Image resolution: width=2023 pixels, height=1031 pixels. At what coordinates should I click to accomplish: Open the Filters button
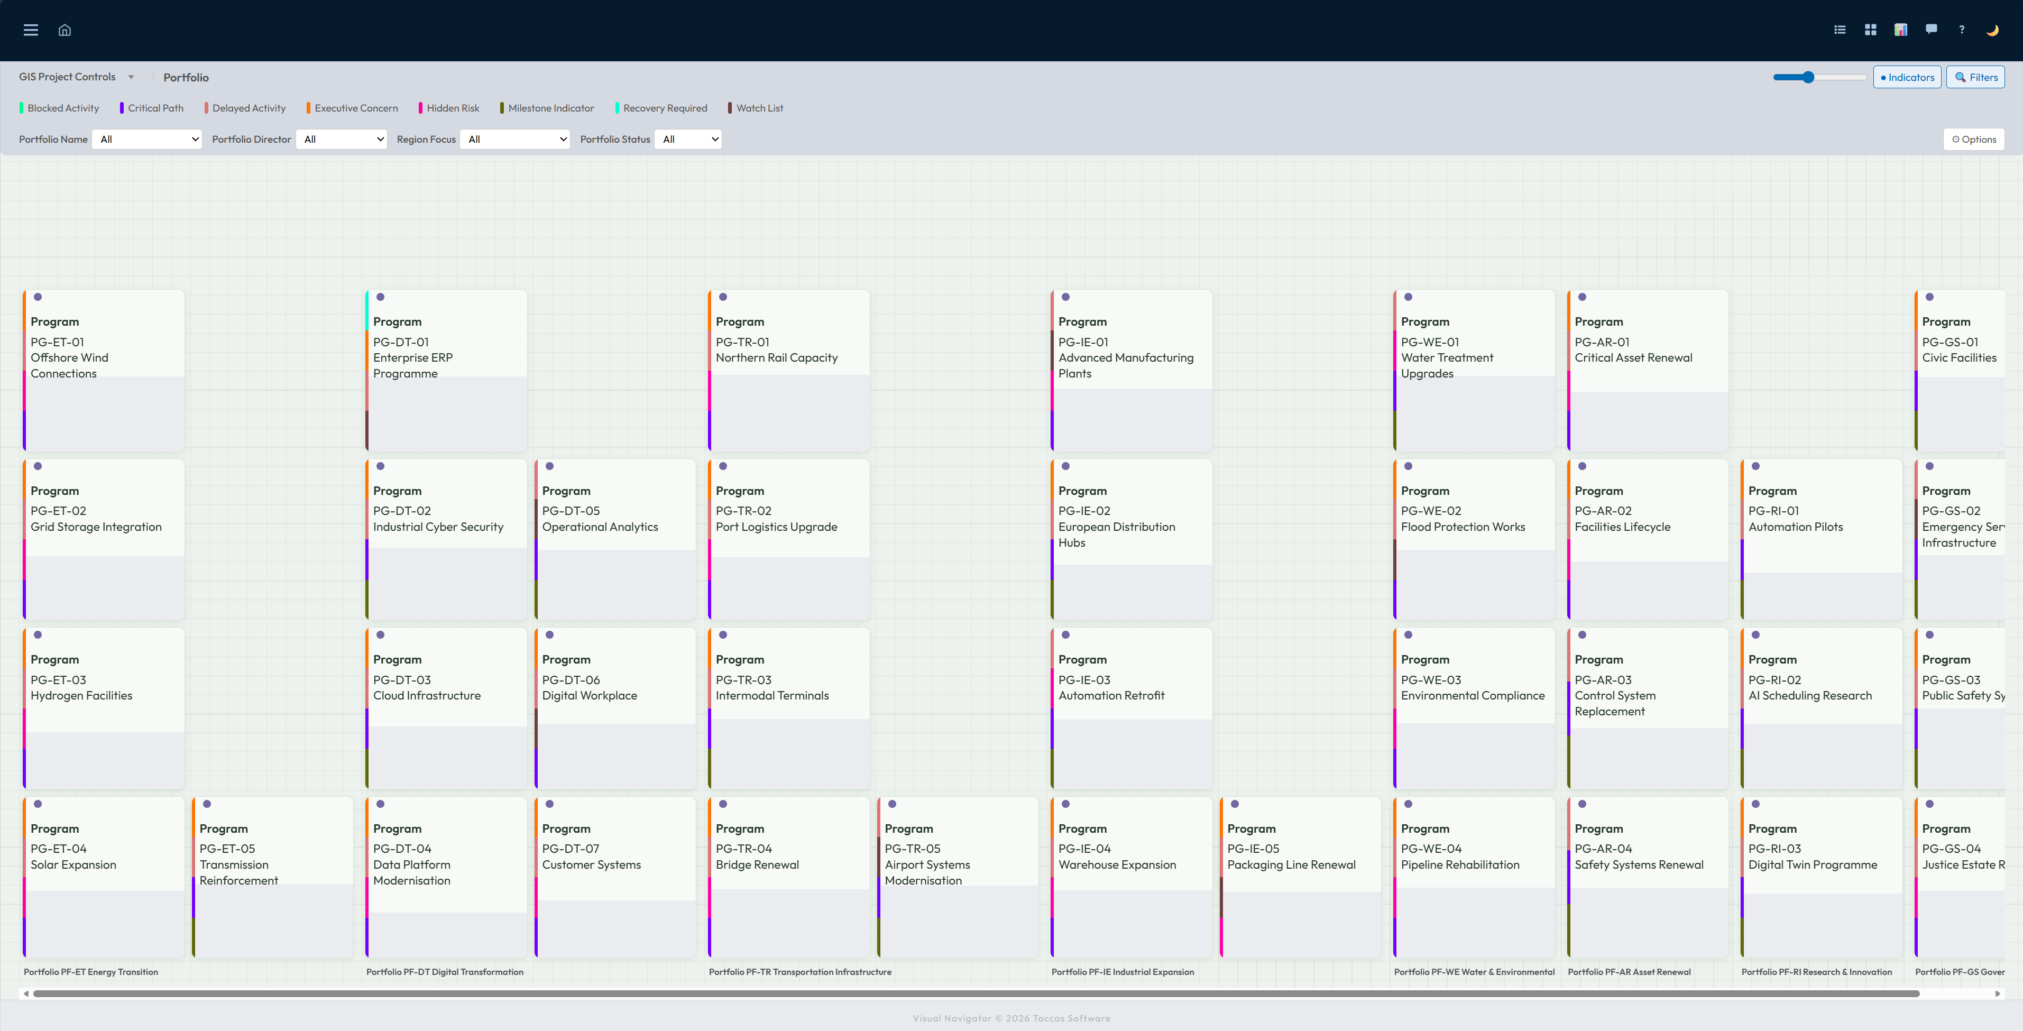coord(1975,77)
